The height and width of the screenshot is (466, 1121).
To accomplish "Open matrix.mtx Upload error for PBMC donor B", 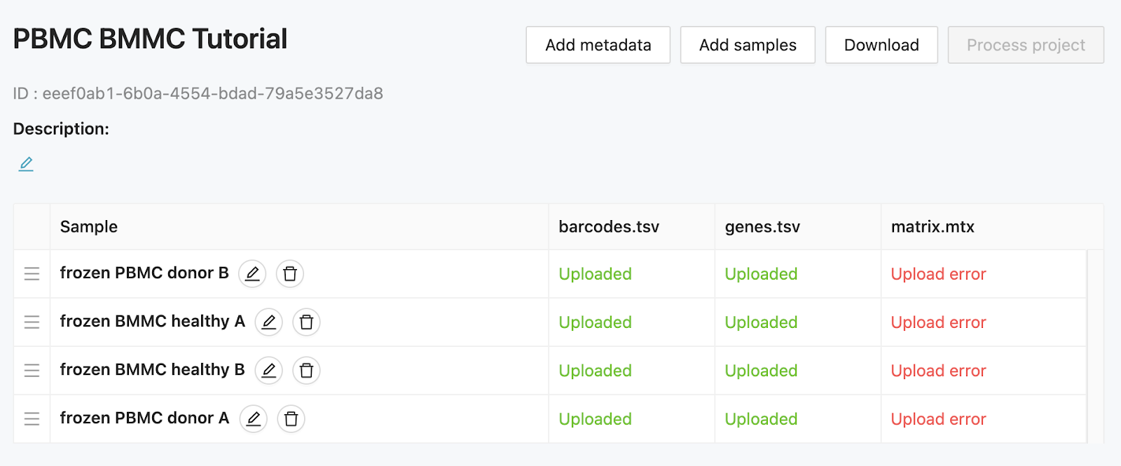I will point(938,274).
